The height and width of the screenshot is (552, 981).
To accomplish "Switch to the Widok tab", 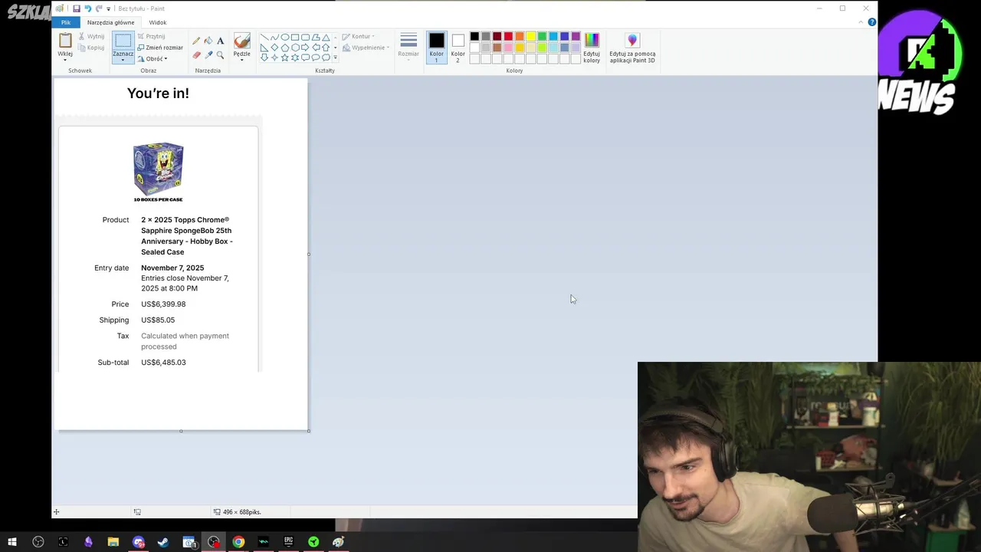I will pos(158,22).
